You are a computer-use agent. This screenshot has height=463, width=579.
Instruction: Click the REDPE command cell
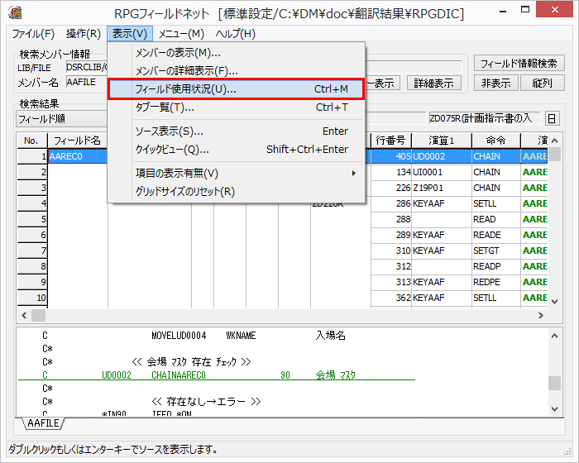[x=496, y=282]
